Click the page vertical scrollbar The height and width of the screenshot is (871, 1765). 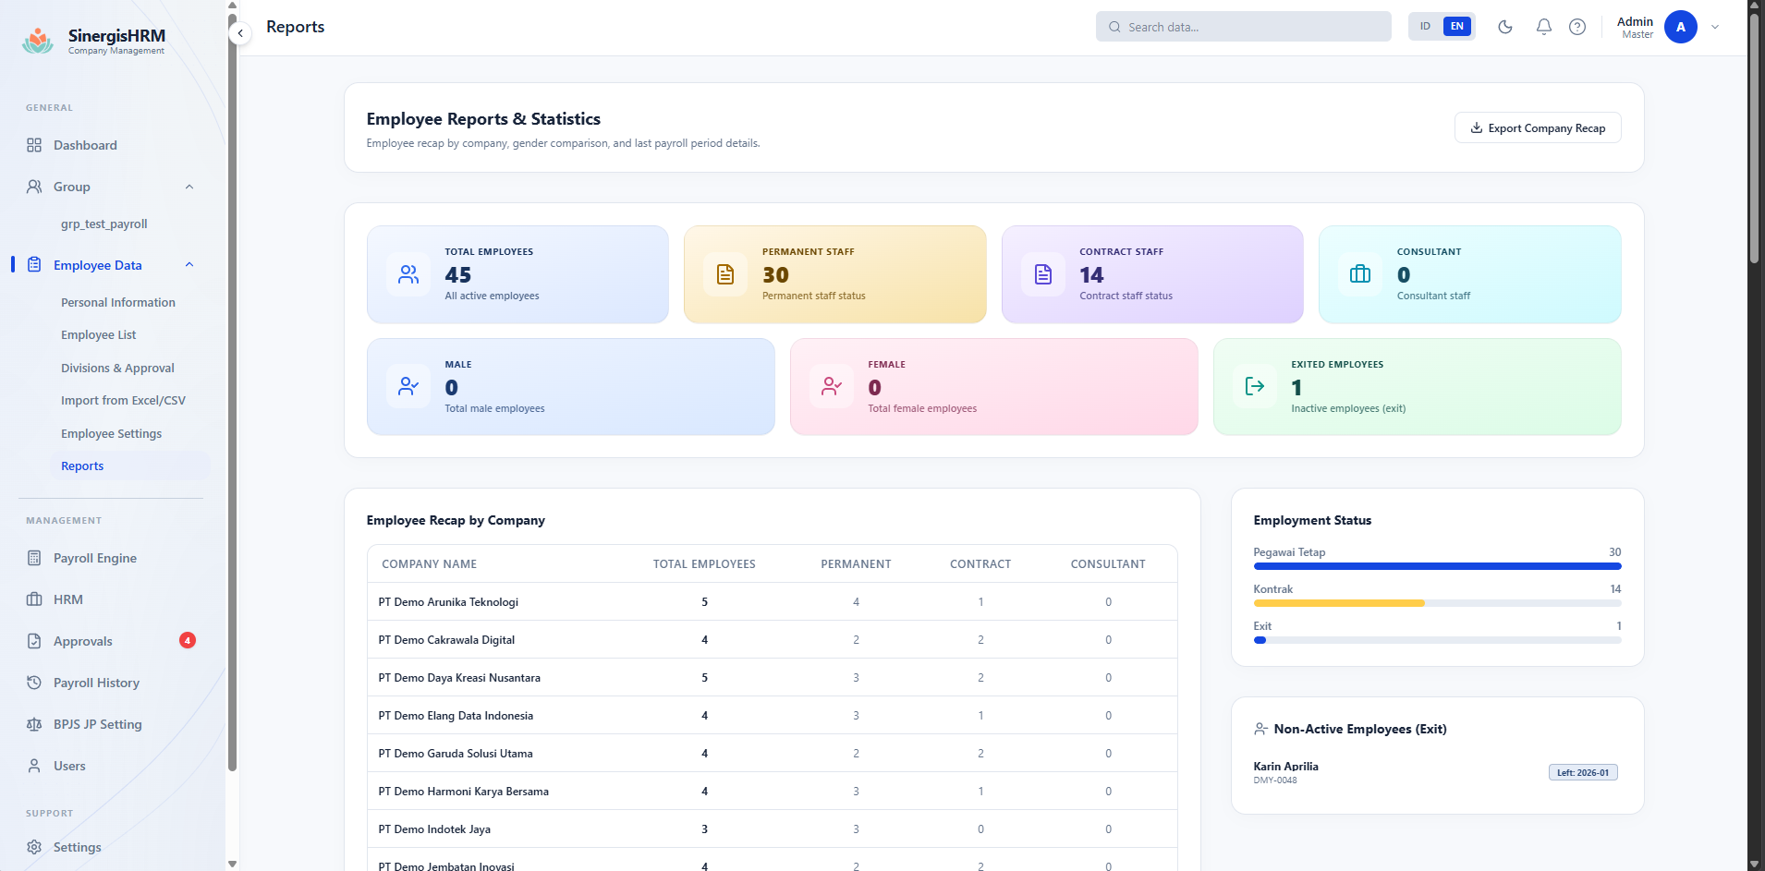(x=1754, y=139)
